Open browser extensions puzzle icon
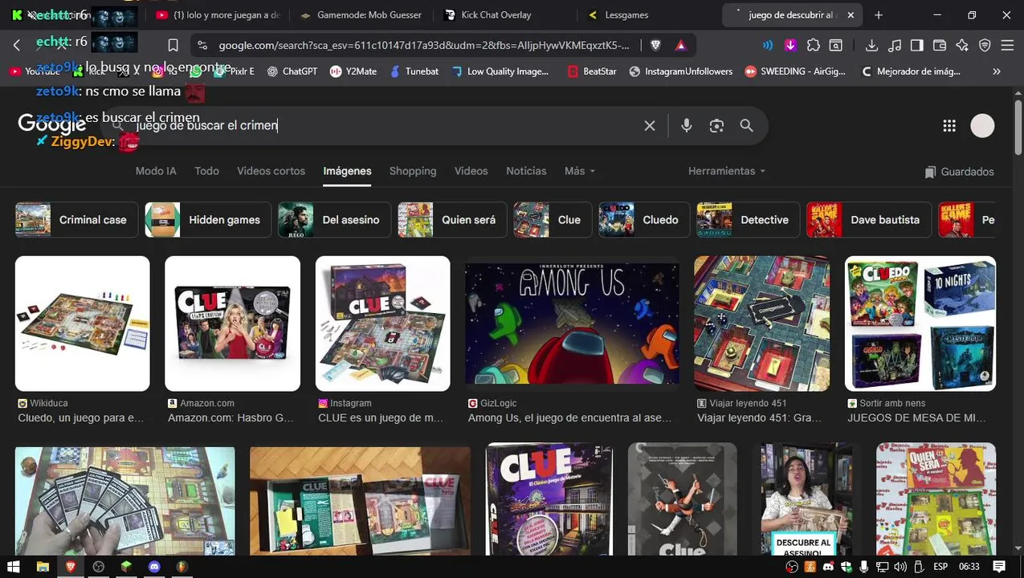1024x578 pixels. point(814,45)
